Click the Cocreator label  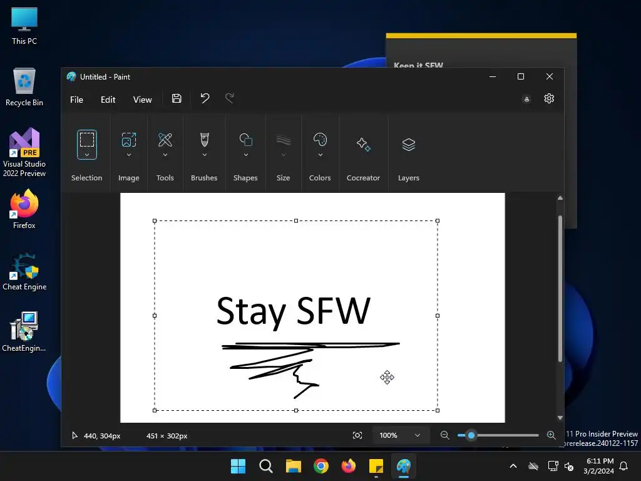coord(364,178)
